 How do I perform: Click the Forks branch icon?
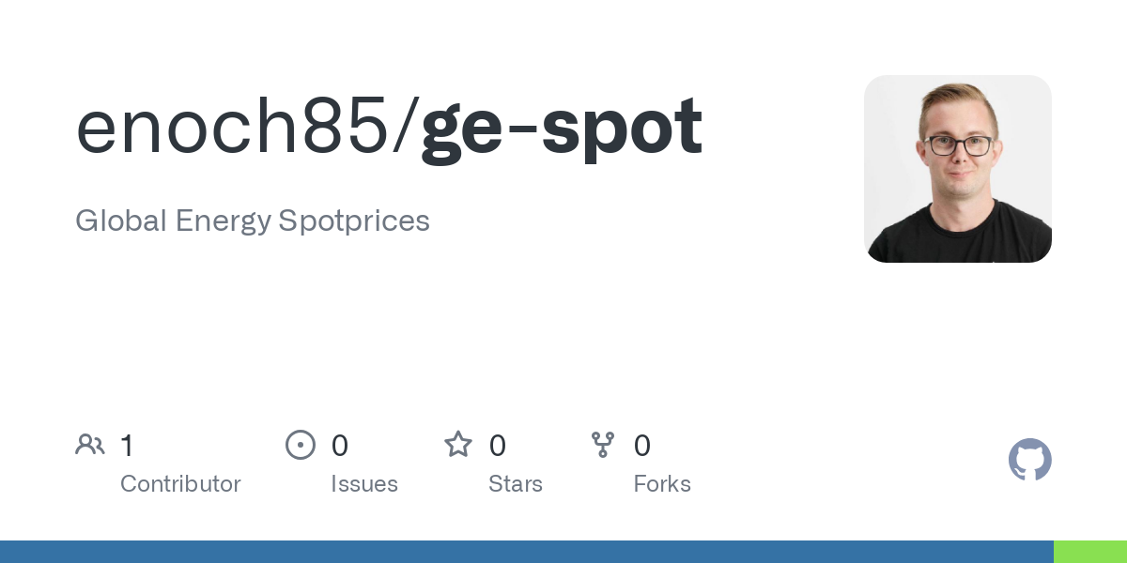click(603, 445)
